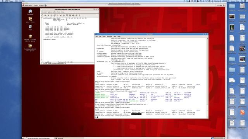Viewport: 248px width, 139px height.
Task: Click GNOME panel clock
Action: (x=219, y=5)
